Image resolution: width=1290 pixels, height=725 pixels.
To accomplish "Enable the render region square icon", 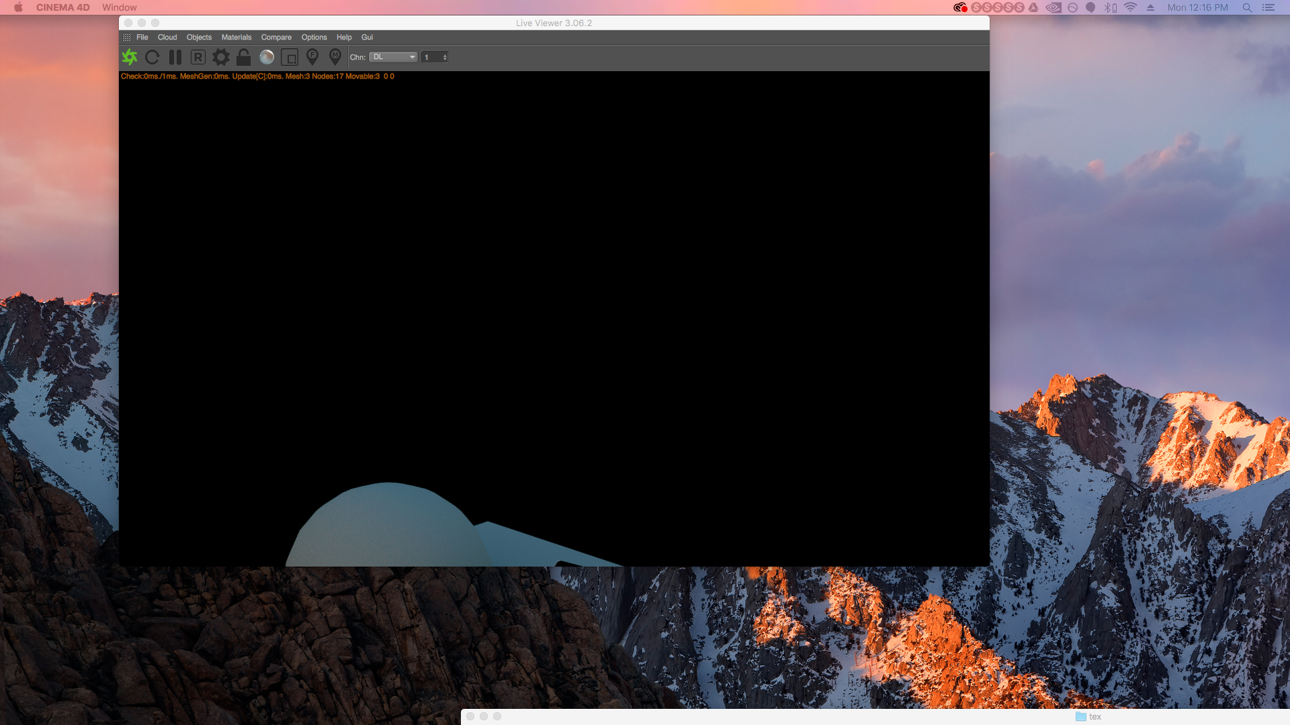I will (290, 57).
